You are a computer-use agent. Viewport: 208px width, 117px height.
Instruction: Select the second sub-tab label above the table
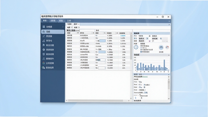click(x=76, y=24)
